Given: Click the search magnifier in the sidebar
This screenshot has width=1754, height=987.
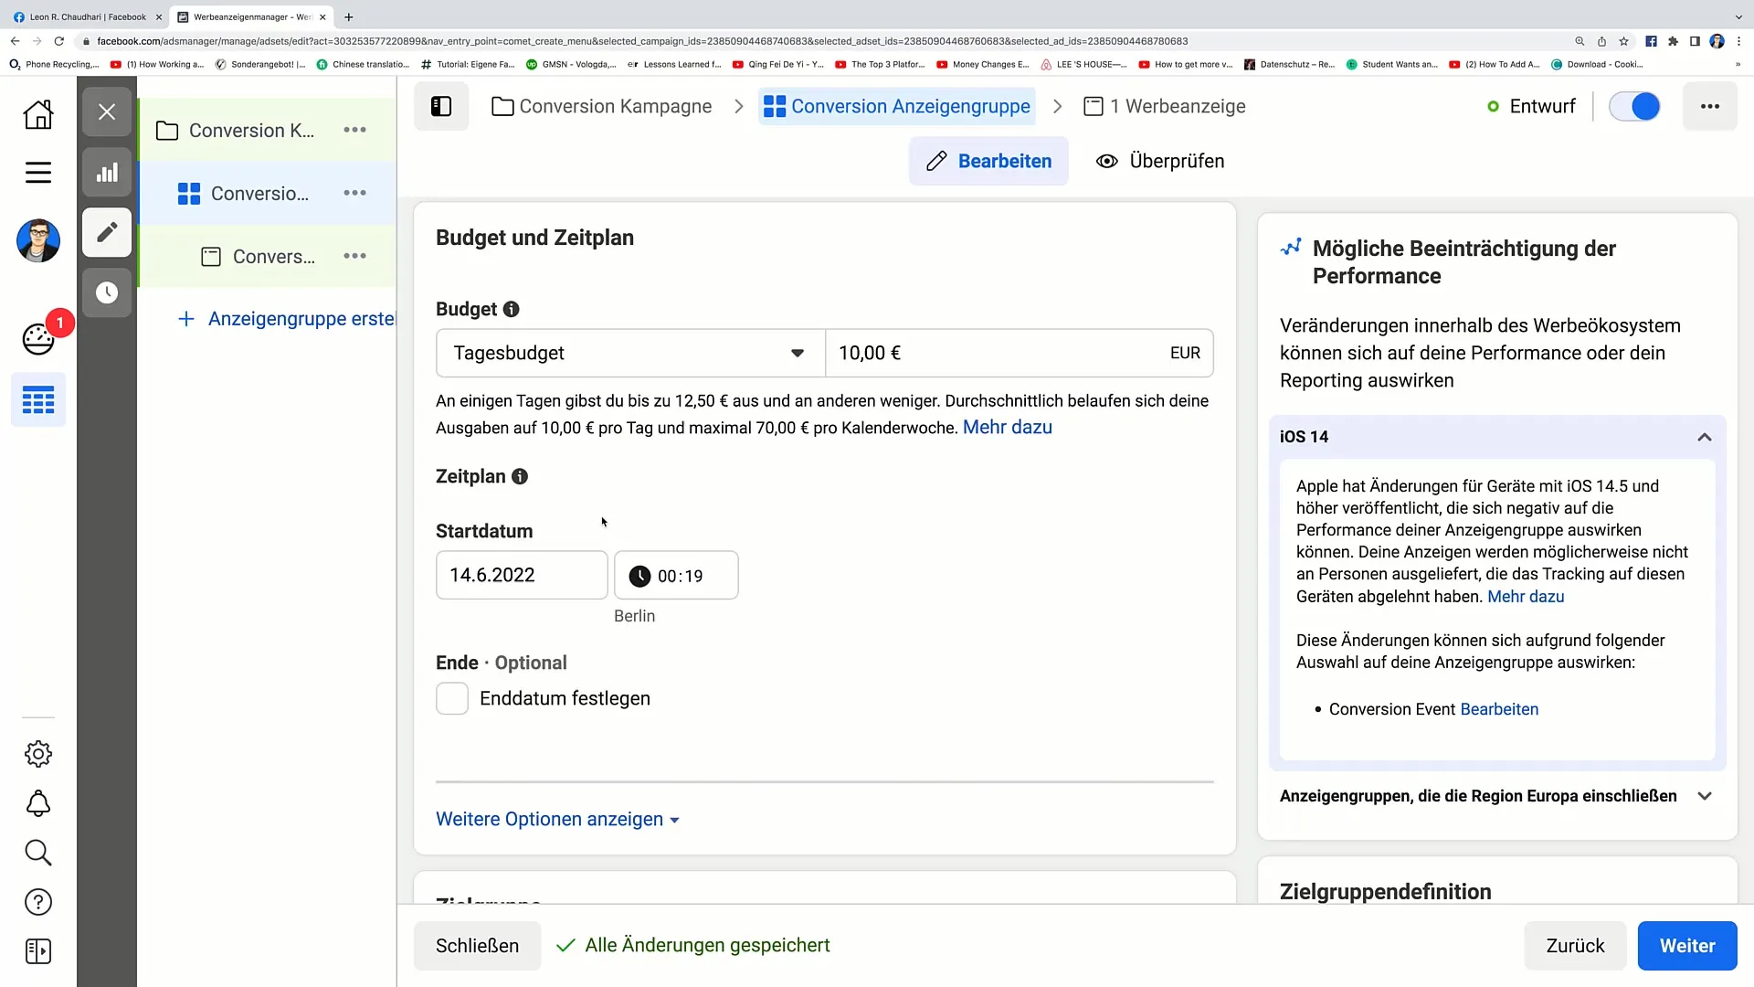Looking at the screenshot, I should point(38,853).
